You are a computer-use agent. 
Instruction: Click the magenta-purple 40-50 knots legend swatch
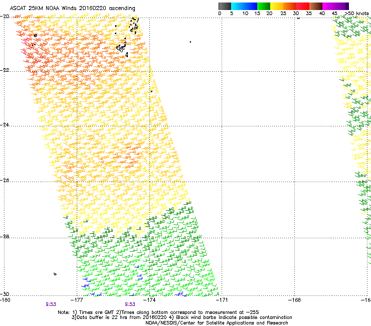click(335, 6)
